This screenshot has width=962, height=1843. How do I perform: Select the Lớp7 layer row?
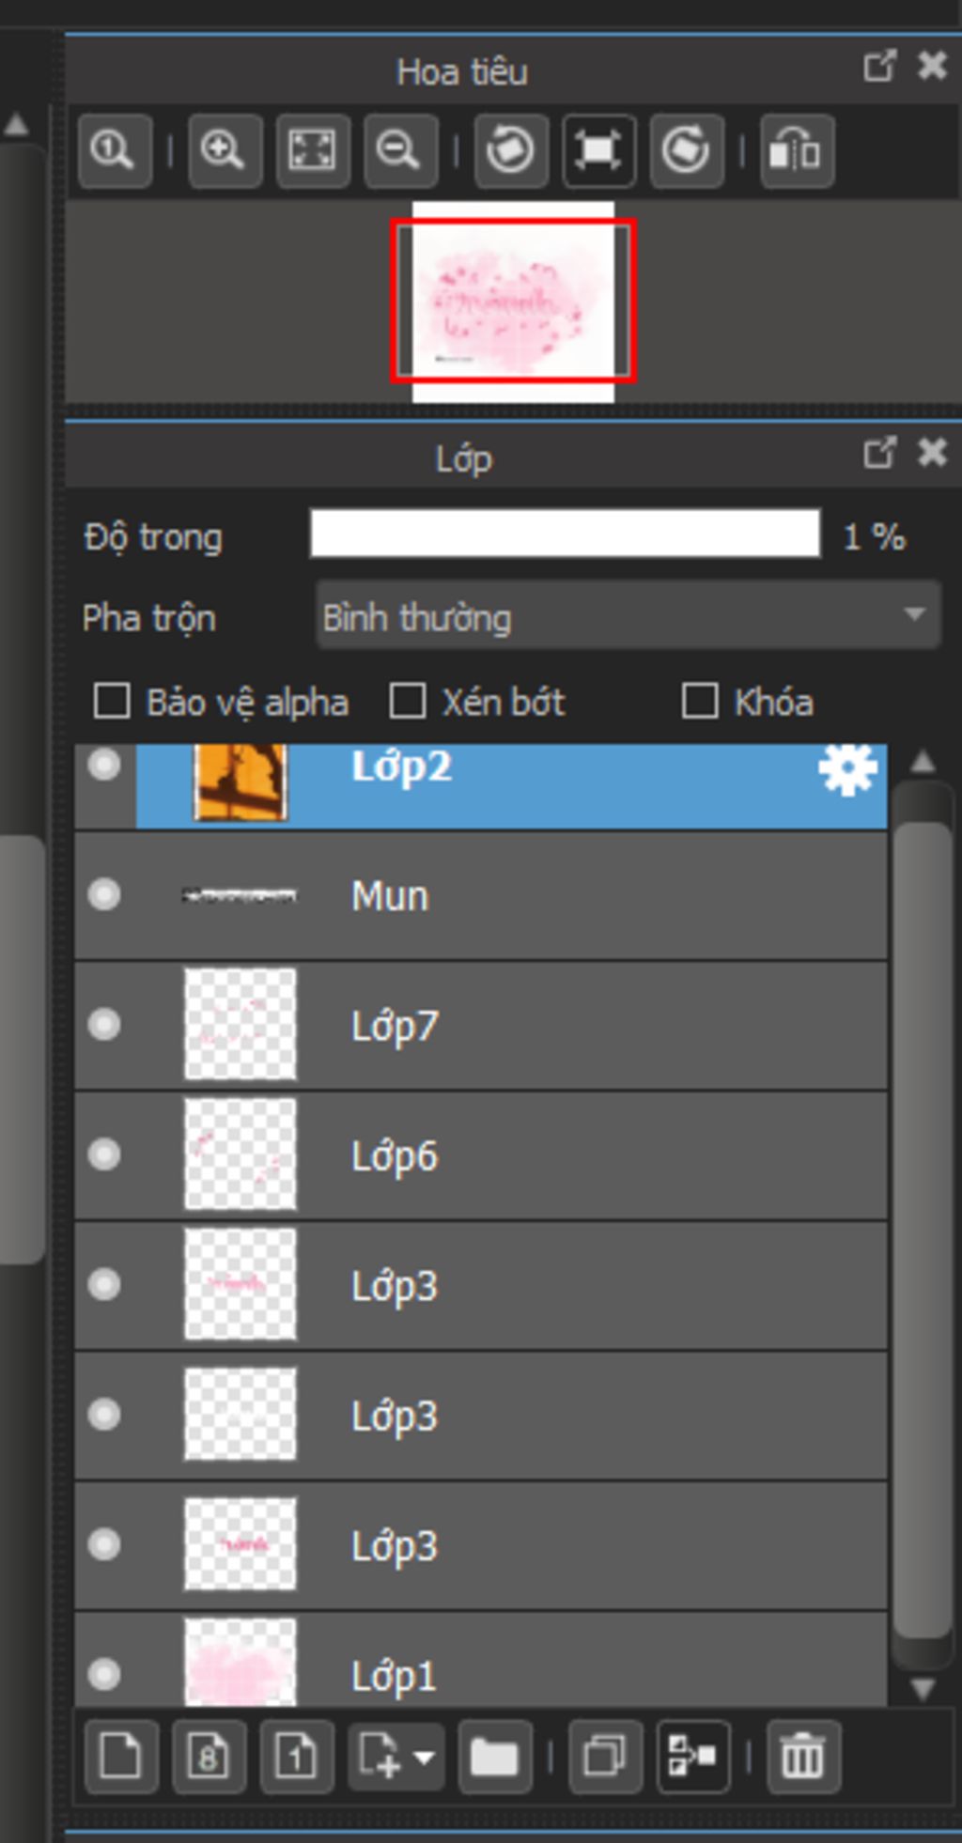pos(481,1025)
